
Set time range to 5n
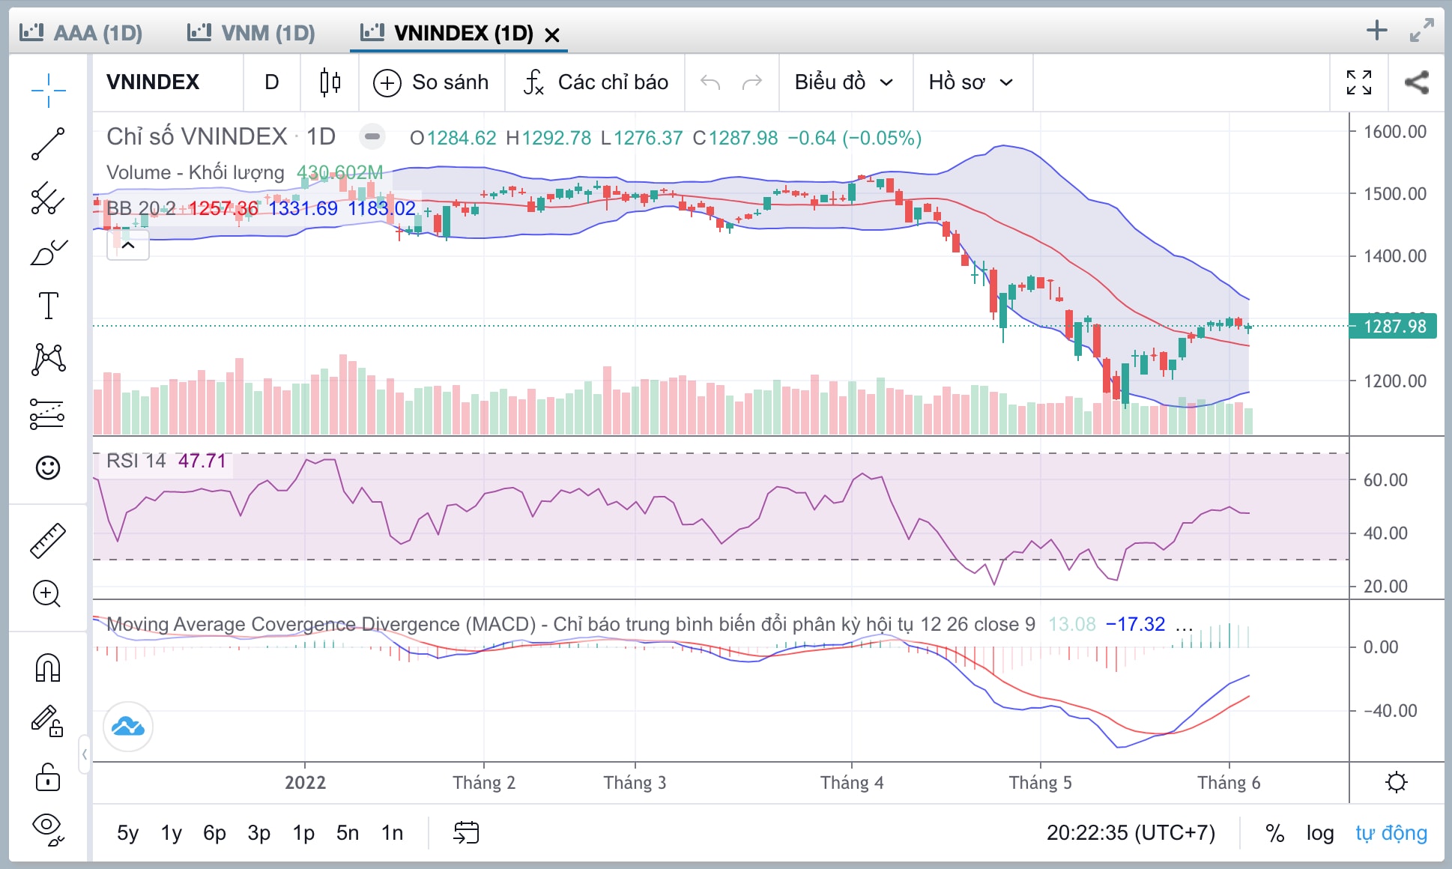[x=347, y=833]
